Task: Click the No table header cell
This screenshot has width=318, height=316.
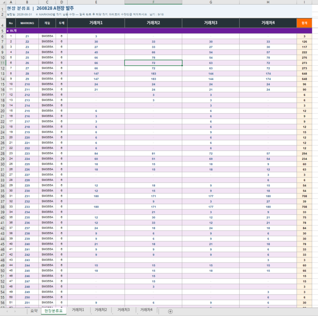Action: pyautogui.click(x=11, y=23)
